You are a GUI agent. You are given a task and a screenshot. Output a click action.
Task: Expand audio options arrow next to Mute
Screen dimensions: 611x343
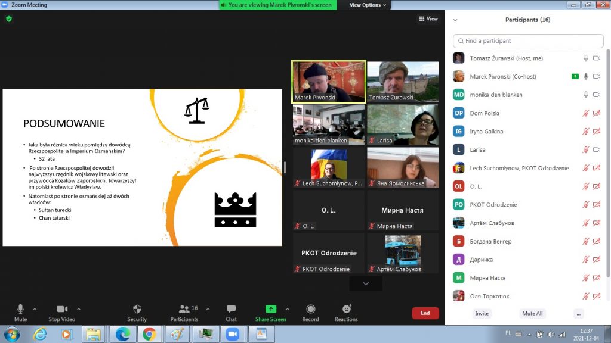point(35,309)
